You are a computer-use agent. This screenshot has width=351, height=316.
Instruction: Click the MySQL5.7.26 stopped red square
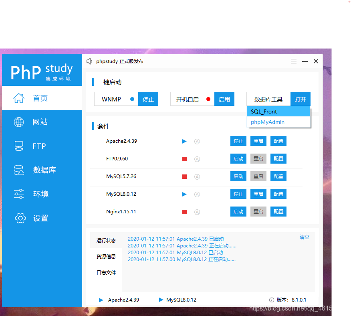click(x=184, y=176)
